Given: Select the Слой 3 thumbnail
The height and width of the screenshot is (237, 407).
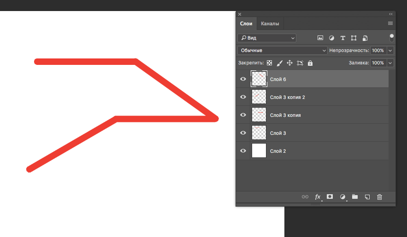Looking at the screenshot, I should click(x=259, y=133).
